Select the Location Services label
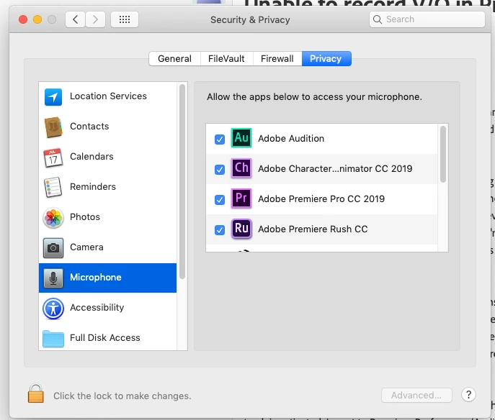 [108, 96]
